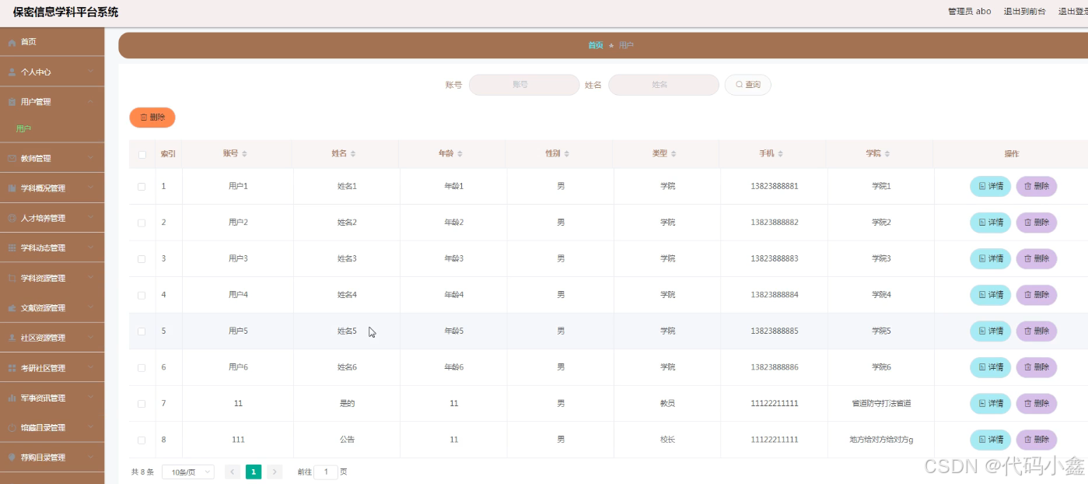Delete the 用户6 row via 删除
The width and height of the screenshot is (1088, 484).
click(1037, 367)
